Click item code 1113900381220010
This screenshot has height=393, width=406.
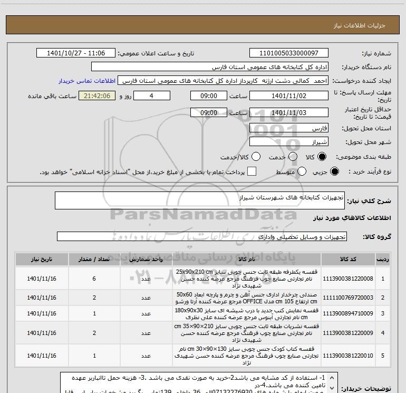[348, 356]
